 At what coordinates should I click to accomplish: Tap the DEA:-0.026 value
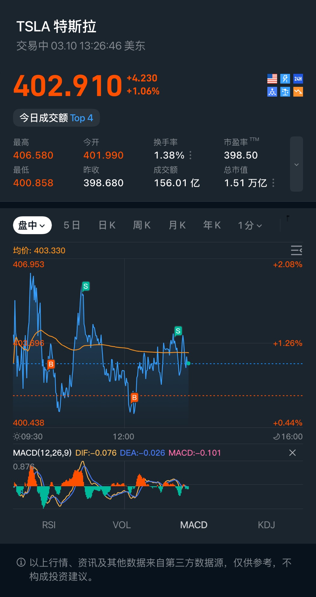[142, 453]
